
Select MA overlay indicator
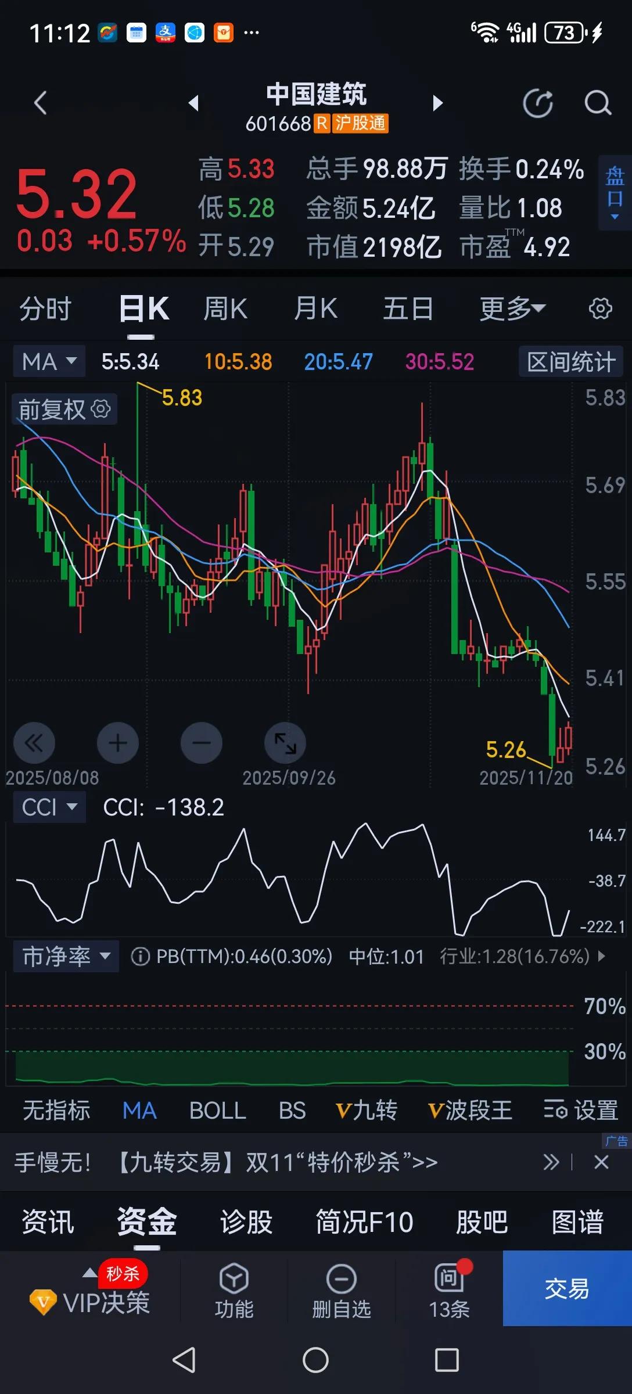pyautogui.click(x=139, y=1110)
